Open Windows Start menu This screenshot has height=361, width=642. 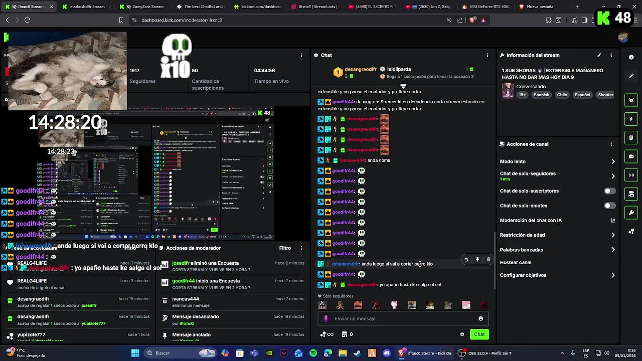(x=135, y=353)
